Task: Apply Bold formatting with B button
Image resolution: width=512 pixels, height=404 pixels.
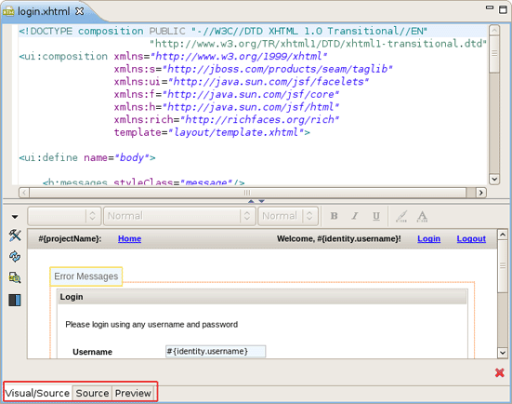Action: coord(334,216)
